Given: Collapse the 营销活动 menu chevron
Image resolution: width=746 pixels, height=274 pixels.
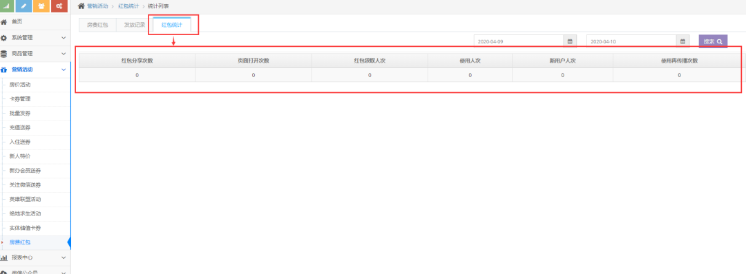Looking at the screenshot, I should 64,70.
